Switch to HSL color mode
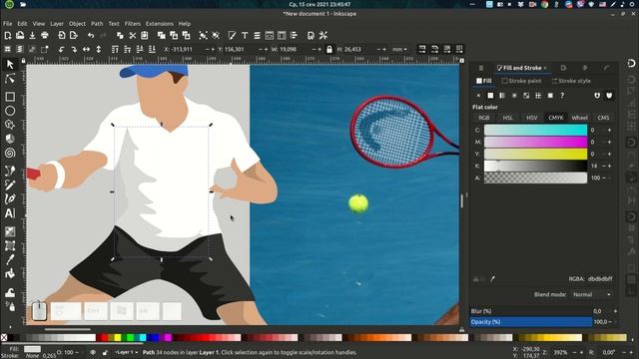Screen dimensions: 639x359 (508, 118)
